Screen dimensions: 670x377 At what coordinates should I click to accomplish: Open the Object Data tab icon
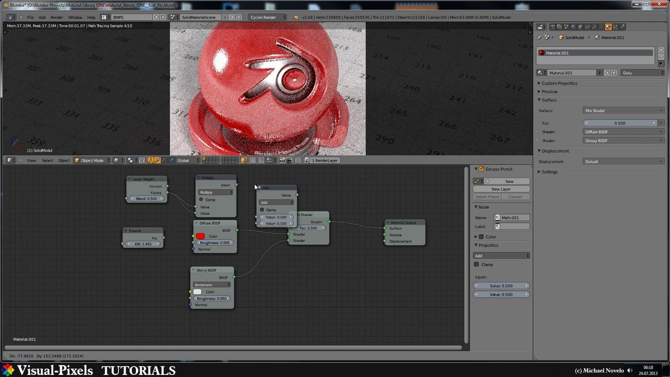[x=601, y=27]
